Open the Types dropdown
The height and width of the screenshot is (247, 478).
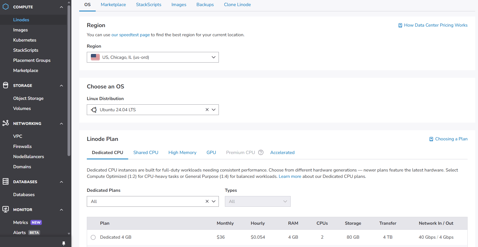pyautogui.click(x=258, y=201)
